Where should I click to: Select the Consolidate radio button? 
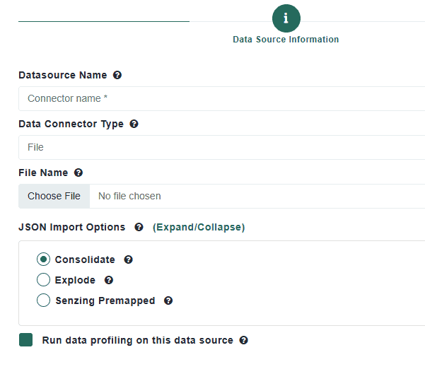43,259
